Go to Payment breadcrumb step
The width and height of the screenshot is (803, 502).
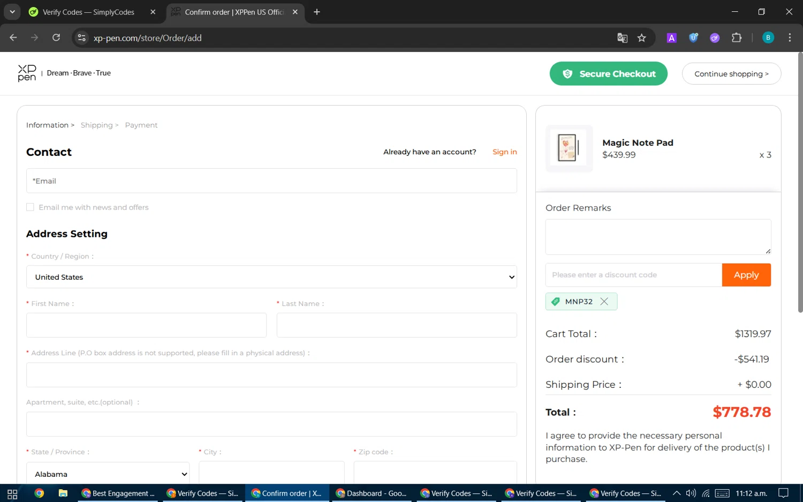click(x=141, y=125)
